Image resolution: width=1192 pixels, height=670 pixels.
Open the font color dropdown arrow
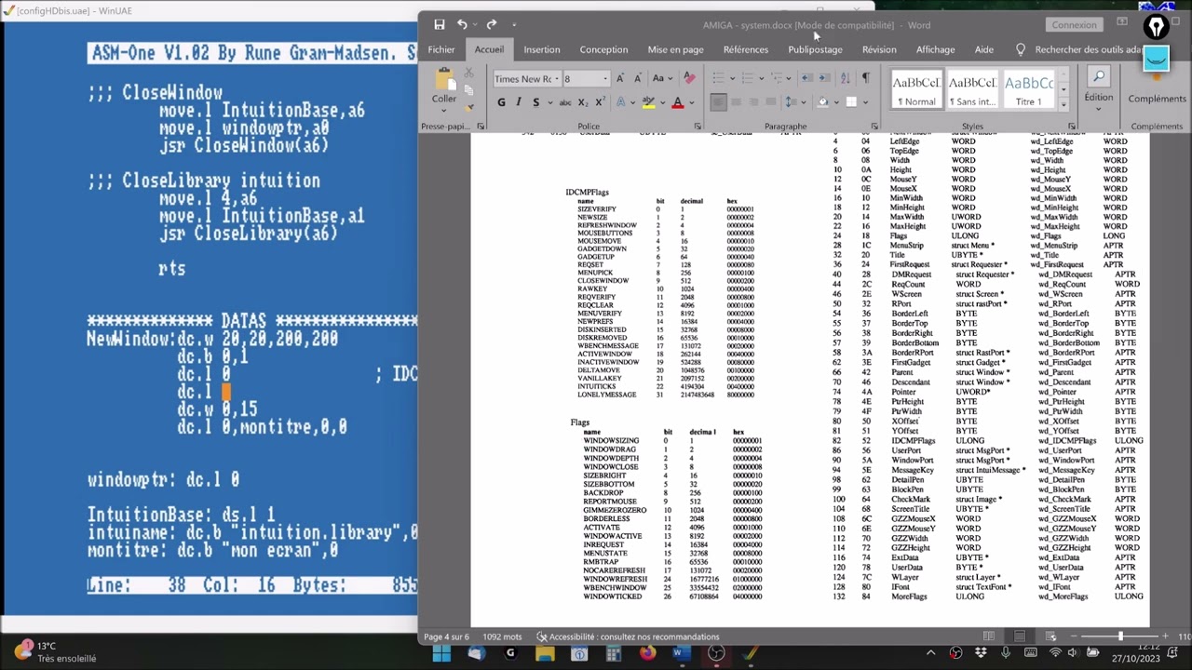tap(690, 102)
